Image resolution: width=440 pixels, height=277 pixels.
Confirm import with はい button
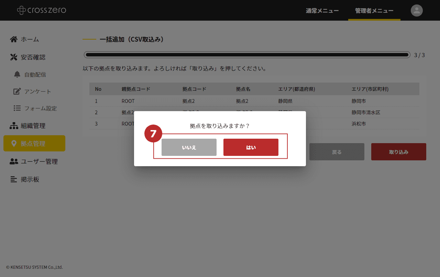251,147
